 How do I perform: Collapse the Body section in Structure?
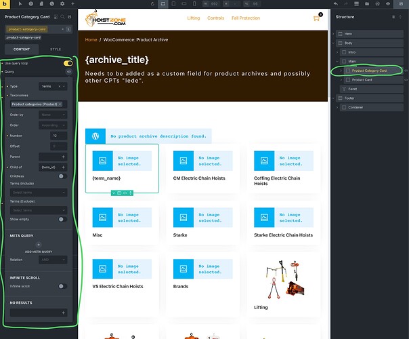(333, 43)
